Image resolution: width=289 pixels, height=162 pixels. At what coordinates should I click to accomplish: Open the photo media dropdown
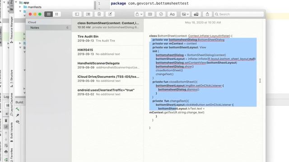click(185, 14)
